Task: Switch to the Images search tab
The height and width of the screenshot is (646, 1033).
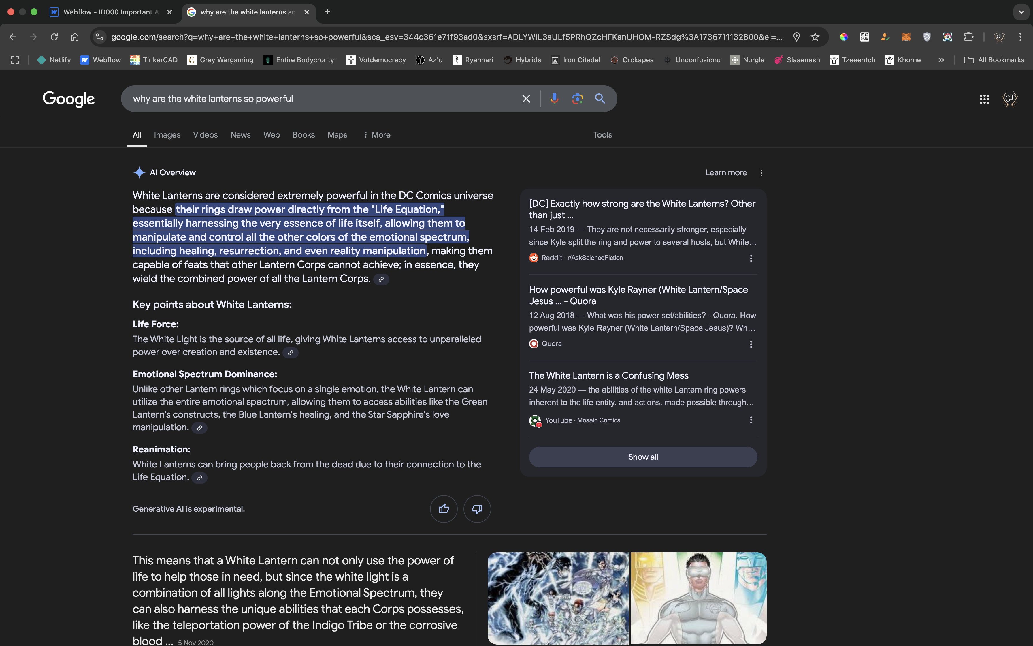Action: 167,135
